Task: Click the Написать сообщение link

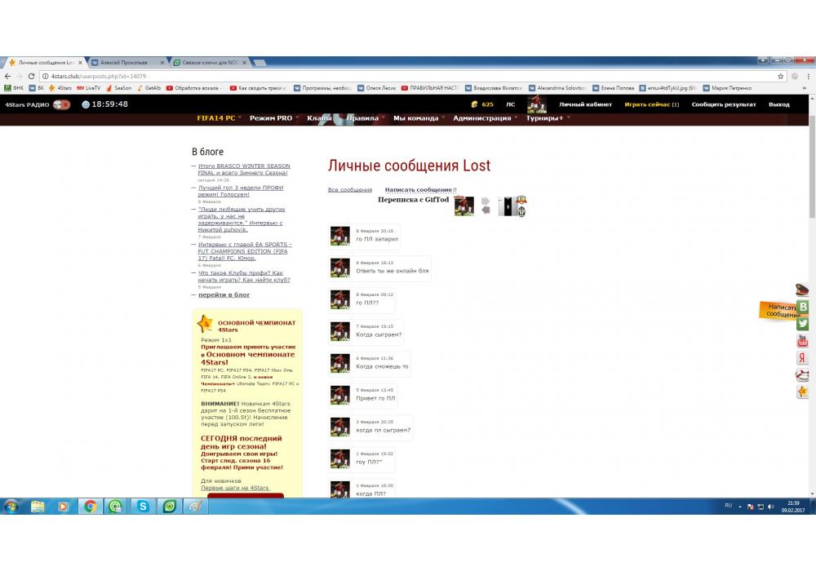Action: tap(418, 190)
